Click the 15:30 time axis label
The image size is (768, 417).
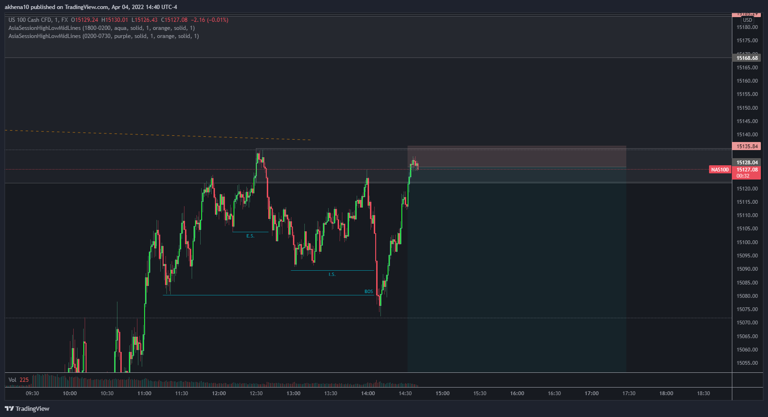pyautogui.click(x=480, y=393)
